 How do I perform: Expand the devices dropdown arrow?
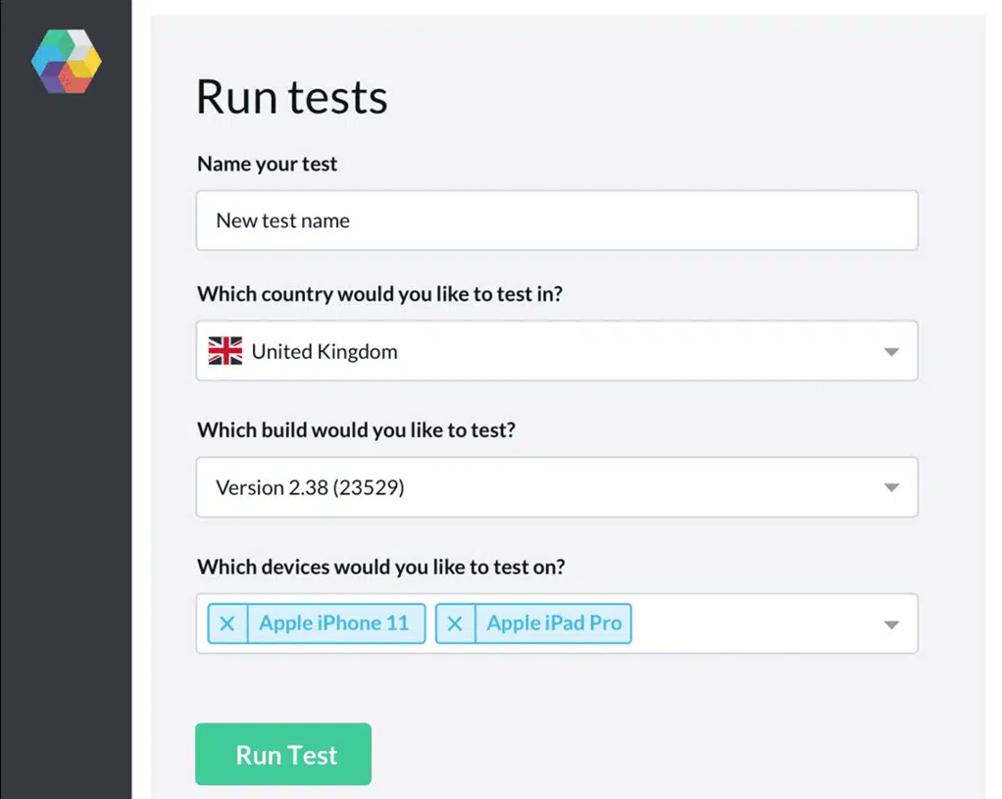890,624
